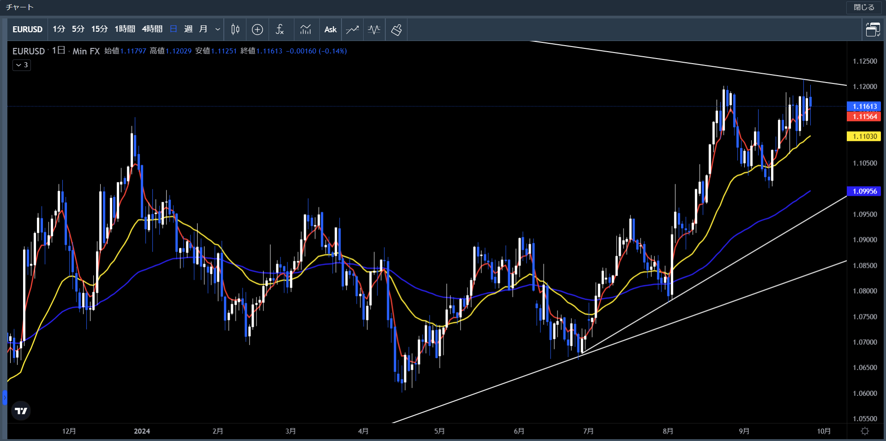Click the 始値 1.11797 open value
886x441 pixels.
tap(125, 51)
